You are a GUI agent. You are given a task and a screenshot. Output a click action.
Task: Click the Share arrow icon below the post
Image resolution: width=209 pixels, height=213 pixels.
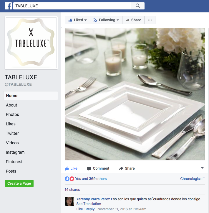click(x=121, y=168)
